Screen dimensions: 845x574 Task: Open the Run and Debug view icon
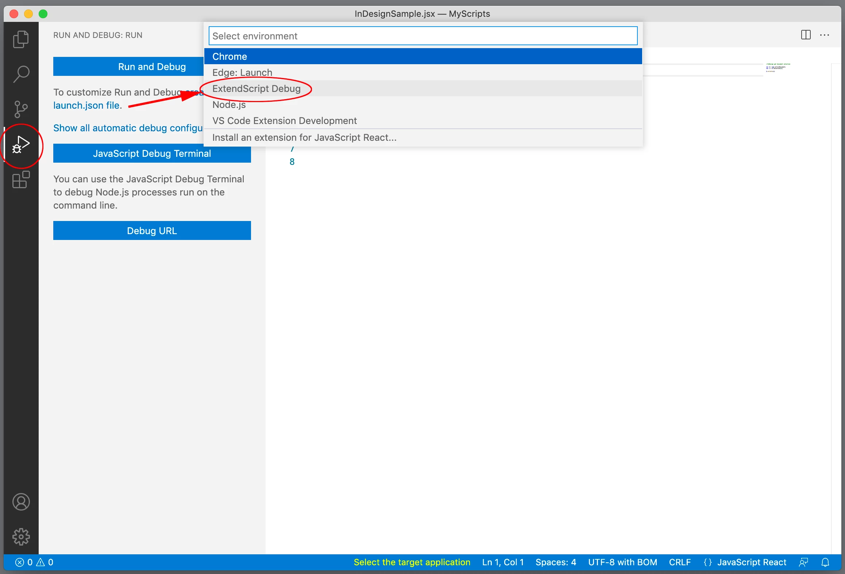(x=21, y=145)
